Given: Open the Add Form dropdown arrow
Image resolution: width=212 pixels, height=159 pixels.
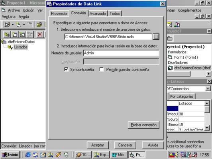Looking at the screenshot, I should (x=24, y=25).
